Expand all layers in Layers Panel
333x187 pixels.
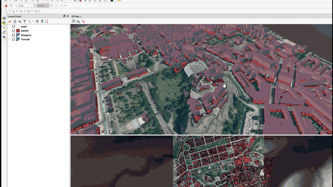37,21
